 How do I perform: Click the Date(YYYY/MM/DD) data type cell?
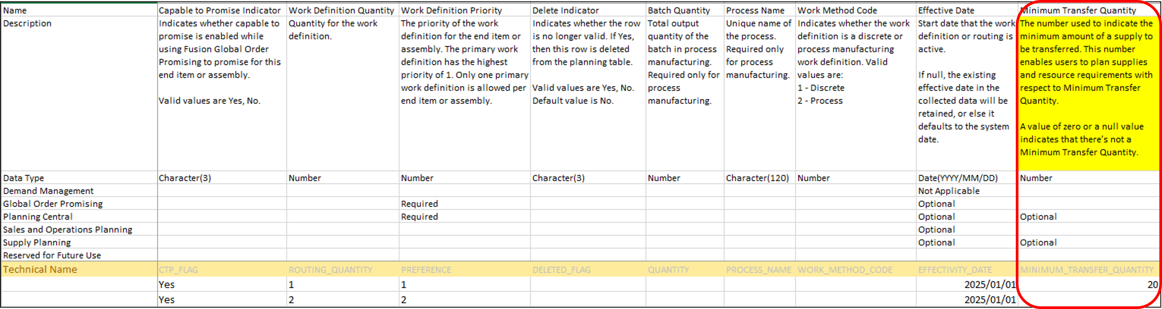[x=958, y=178]
